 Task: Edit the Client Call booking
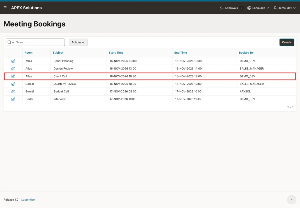(13, 76)
